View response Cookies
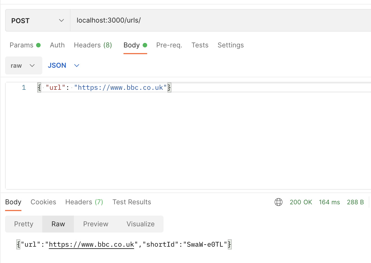Screen dimensions: 371x263 tap(43, 202)
